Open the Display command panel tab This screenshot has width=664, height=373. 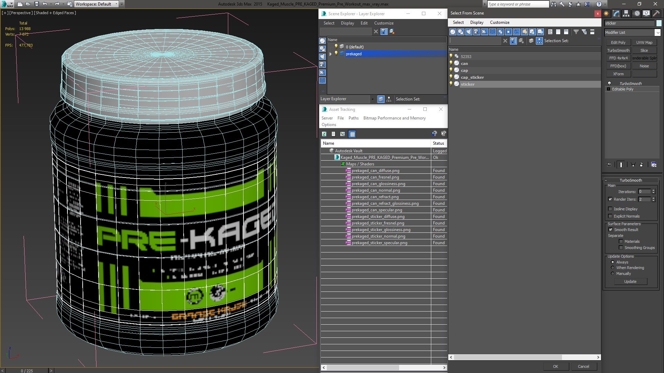[x=646, y=13]
